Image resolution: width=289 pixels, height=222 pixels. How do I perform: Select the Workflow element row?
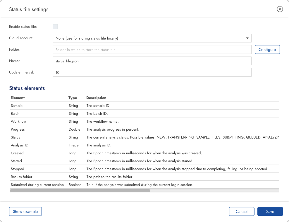click(x=18, y=122)
